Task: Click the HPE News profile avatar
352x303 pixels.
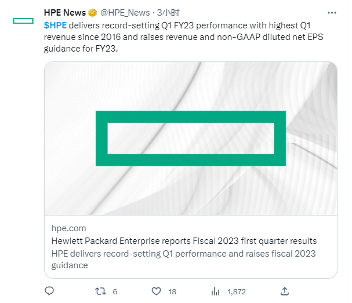Action: click(x=23, y=21)
